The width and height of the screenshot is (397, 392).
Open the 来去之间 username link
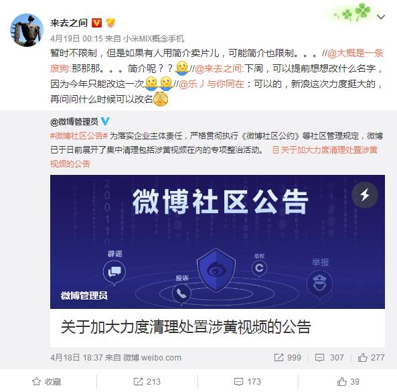click(69, 23)
